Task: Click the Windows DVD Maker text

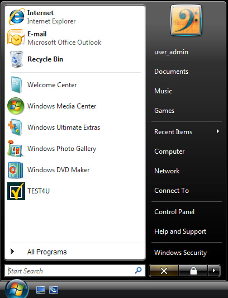Action: pyautogui.click(x=58, y=170)
